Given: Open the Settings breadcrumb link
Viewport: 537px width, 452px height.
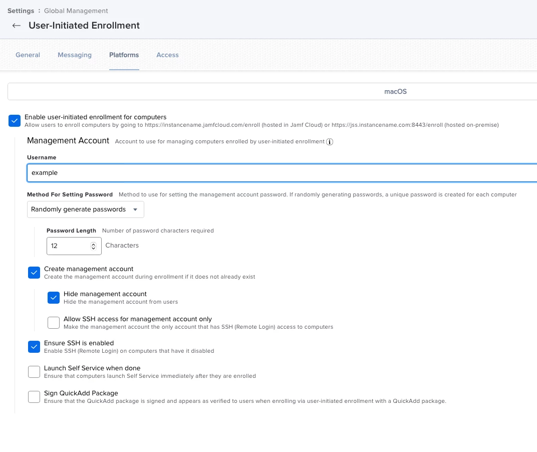Looking at the screenshot, I should pos(21,11).
